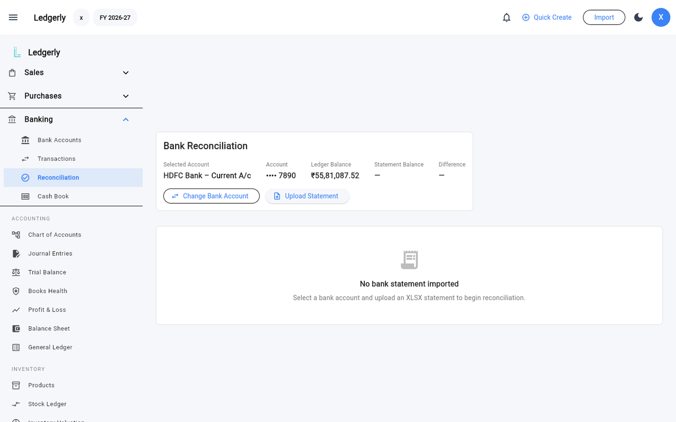The width and height of the screenshot is (676, 422).
Task: Open Cash Book menu item
Action: click(x=73, y=196)
